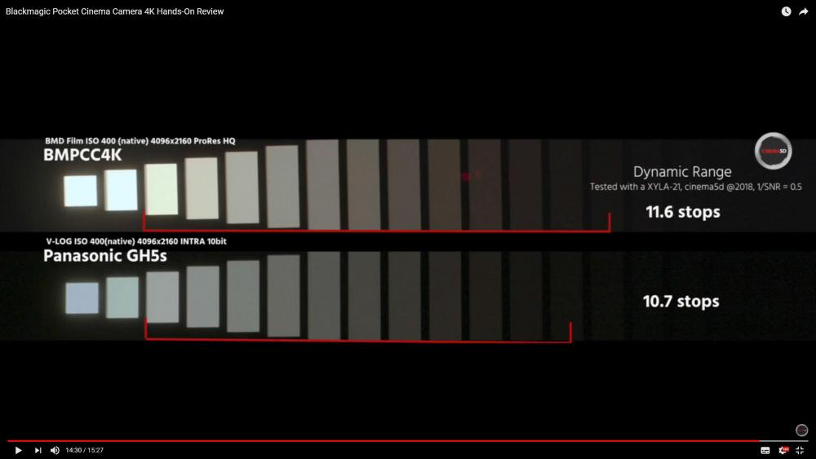Click the BMPCC4K label in the video
This screenshot has width=816, height=459.
(x=83, y=155)
